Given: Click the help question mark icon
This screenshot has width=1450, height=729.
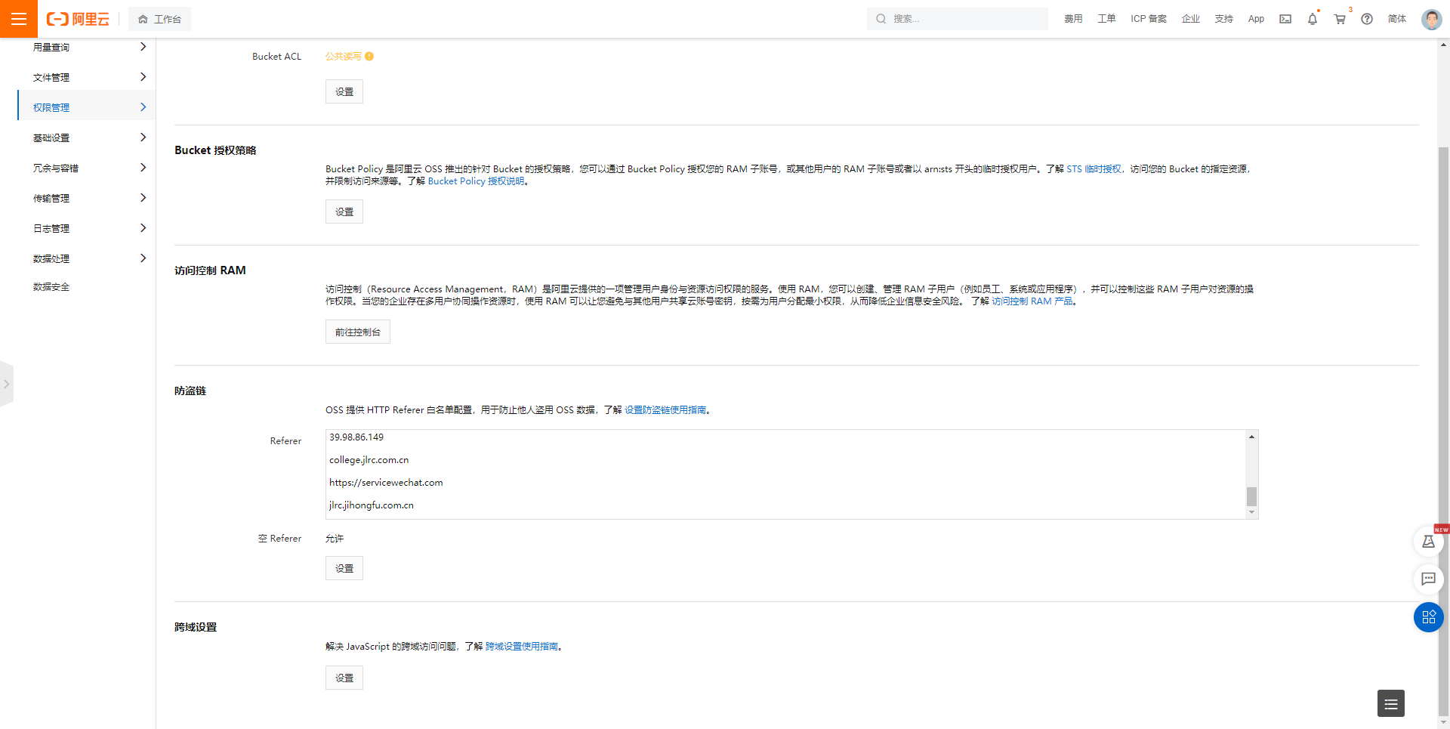Looking at the screenshot, I should tap(1366, 19).
